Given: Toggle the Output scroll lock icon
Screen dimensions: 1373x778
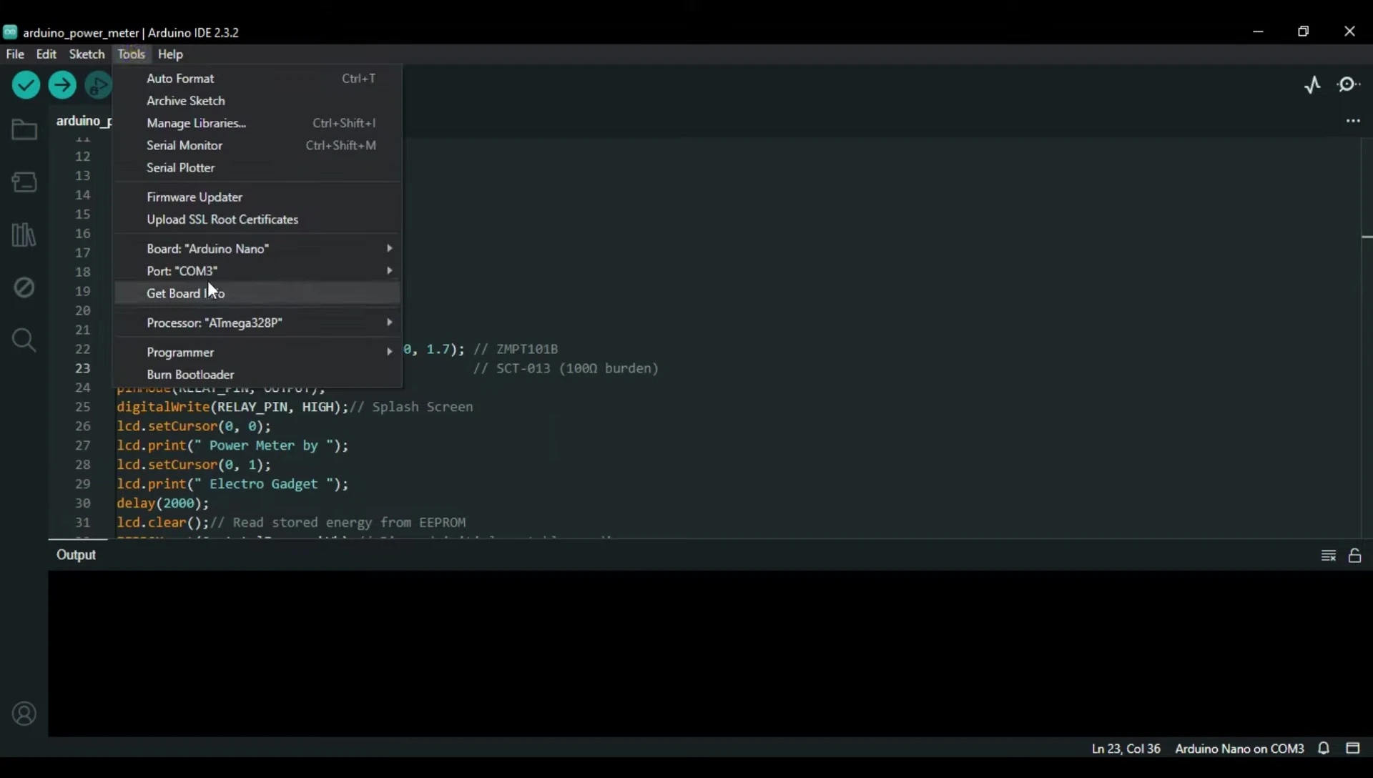Looking at the screenshot, I should click(1355, 556).
